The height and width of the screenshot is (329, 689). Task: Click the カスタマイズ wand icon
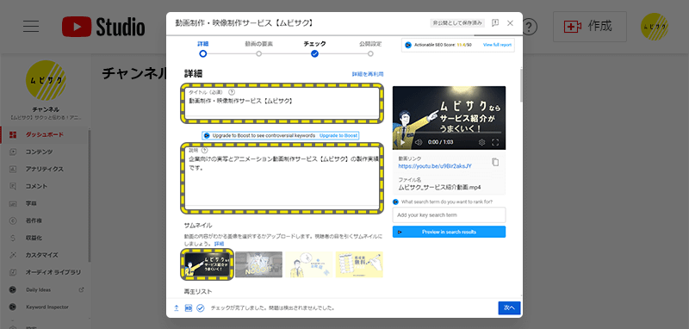click(13, 255)
